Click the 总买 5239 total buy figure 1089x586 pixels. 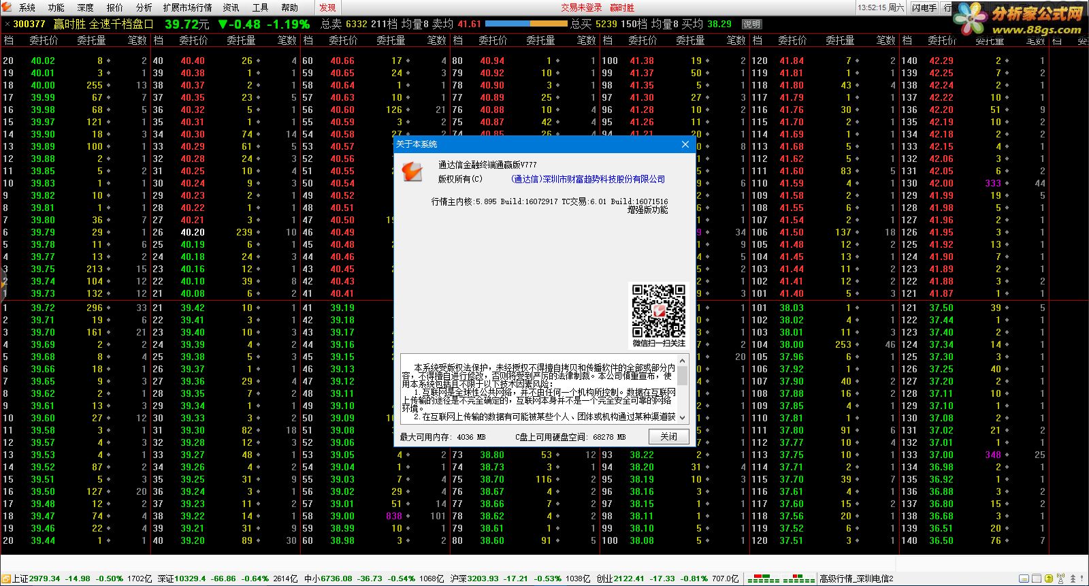point(594,24)
